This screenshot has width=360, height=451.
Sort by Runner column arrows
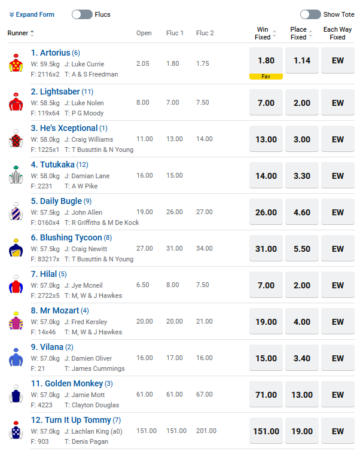32,33
